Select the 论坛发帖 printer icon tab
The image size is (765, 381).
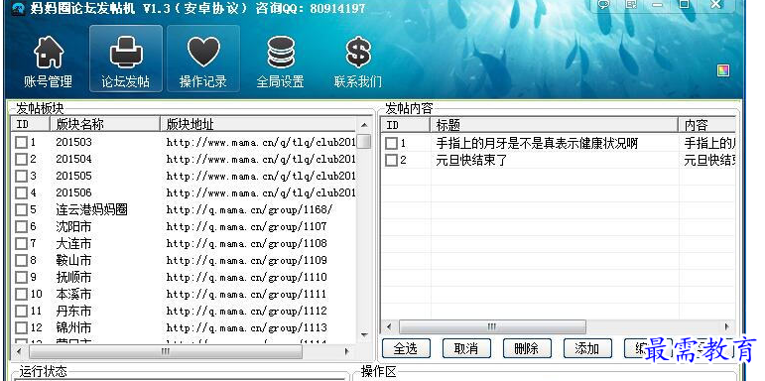coord(126,59)
